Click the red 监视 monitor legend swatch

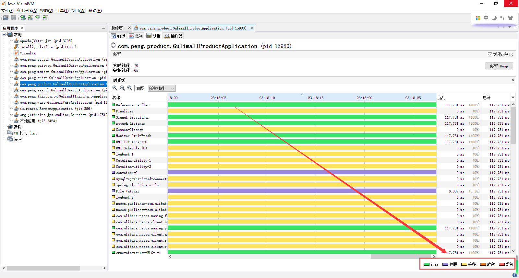(x=502, y=264)
